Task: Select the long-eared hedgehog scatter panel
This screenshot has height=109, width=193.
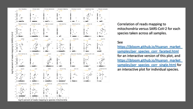Action: pyautogui.click(x=76, y=61)
